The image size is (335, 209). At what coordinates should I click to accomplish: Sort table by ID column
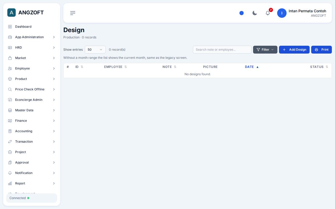pos(79,67)
